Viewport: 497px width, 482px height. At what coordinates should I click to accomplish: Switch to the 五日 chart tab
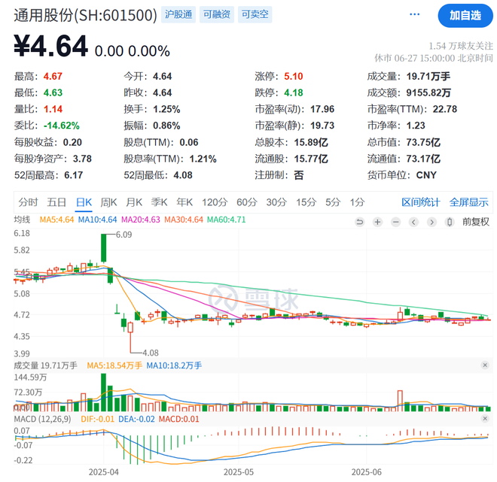click(x=56, y=202)
